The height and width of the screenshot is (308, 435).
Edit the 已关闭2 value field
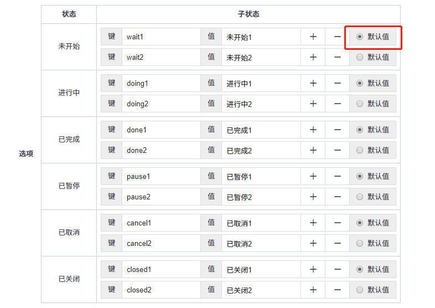click(261, 290)
